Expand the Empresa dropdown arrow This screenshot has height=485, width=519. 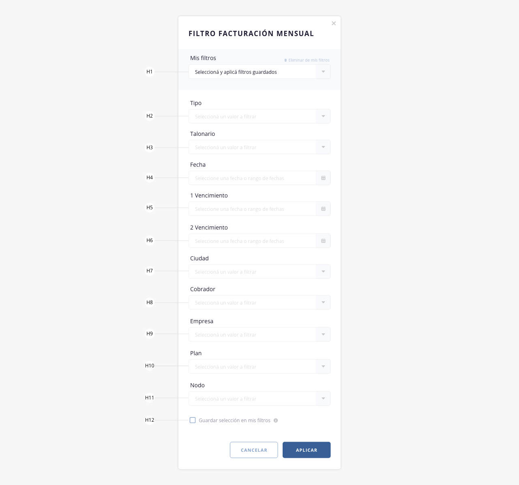tap(323, 335)
